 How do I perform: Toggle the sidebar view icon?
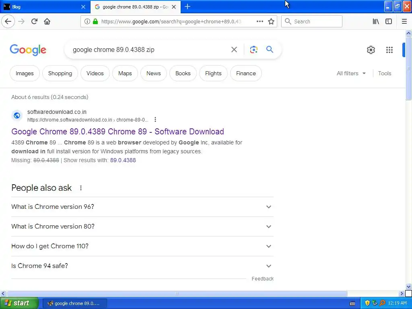tap(389, 22)
